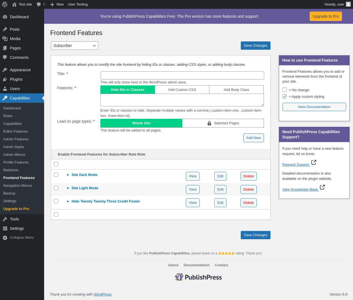
Task: Click the Pages icon in sidebar
Action: (5, 48)
